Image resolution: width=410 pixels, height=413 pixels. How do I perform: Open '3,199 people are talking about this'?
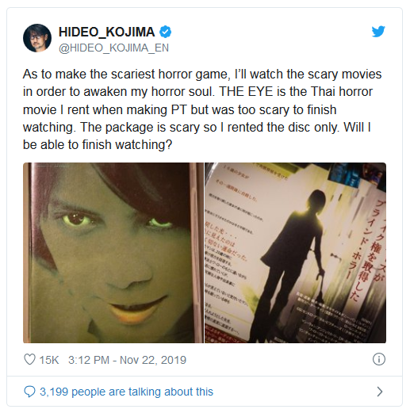(x=126, y=392)
